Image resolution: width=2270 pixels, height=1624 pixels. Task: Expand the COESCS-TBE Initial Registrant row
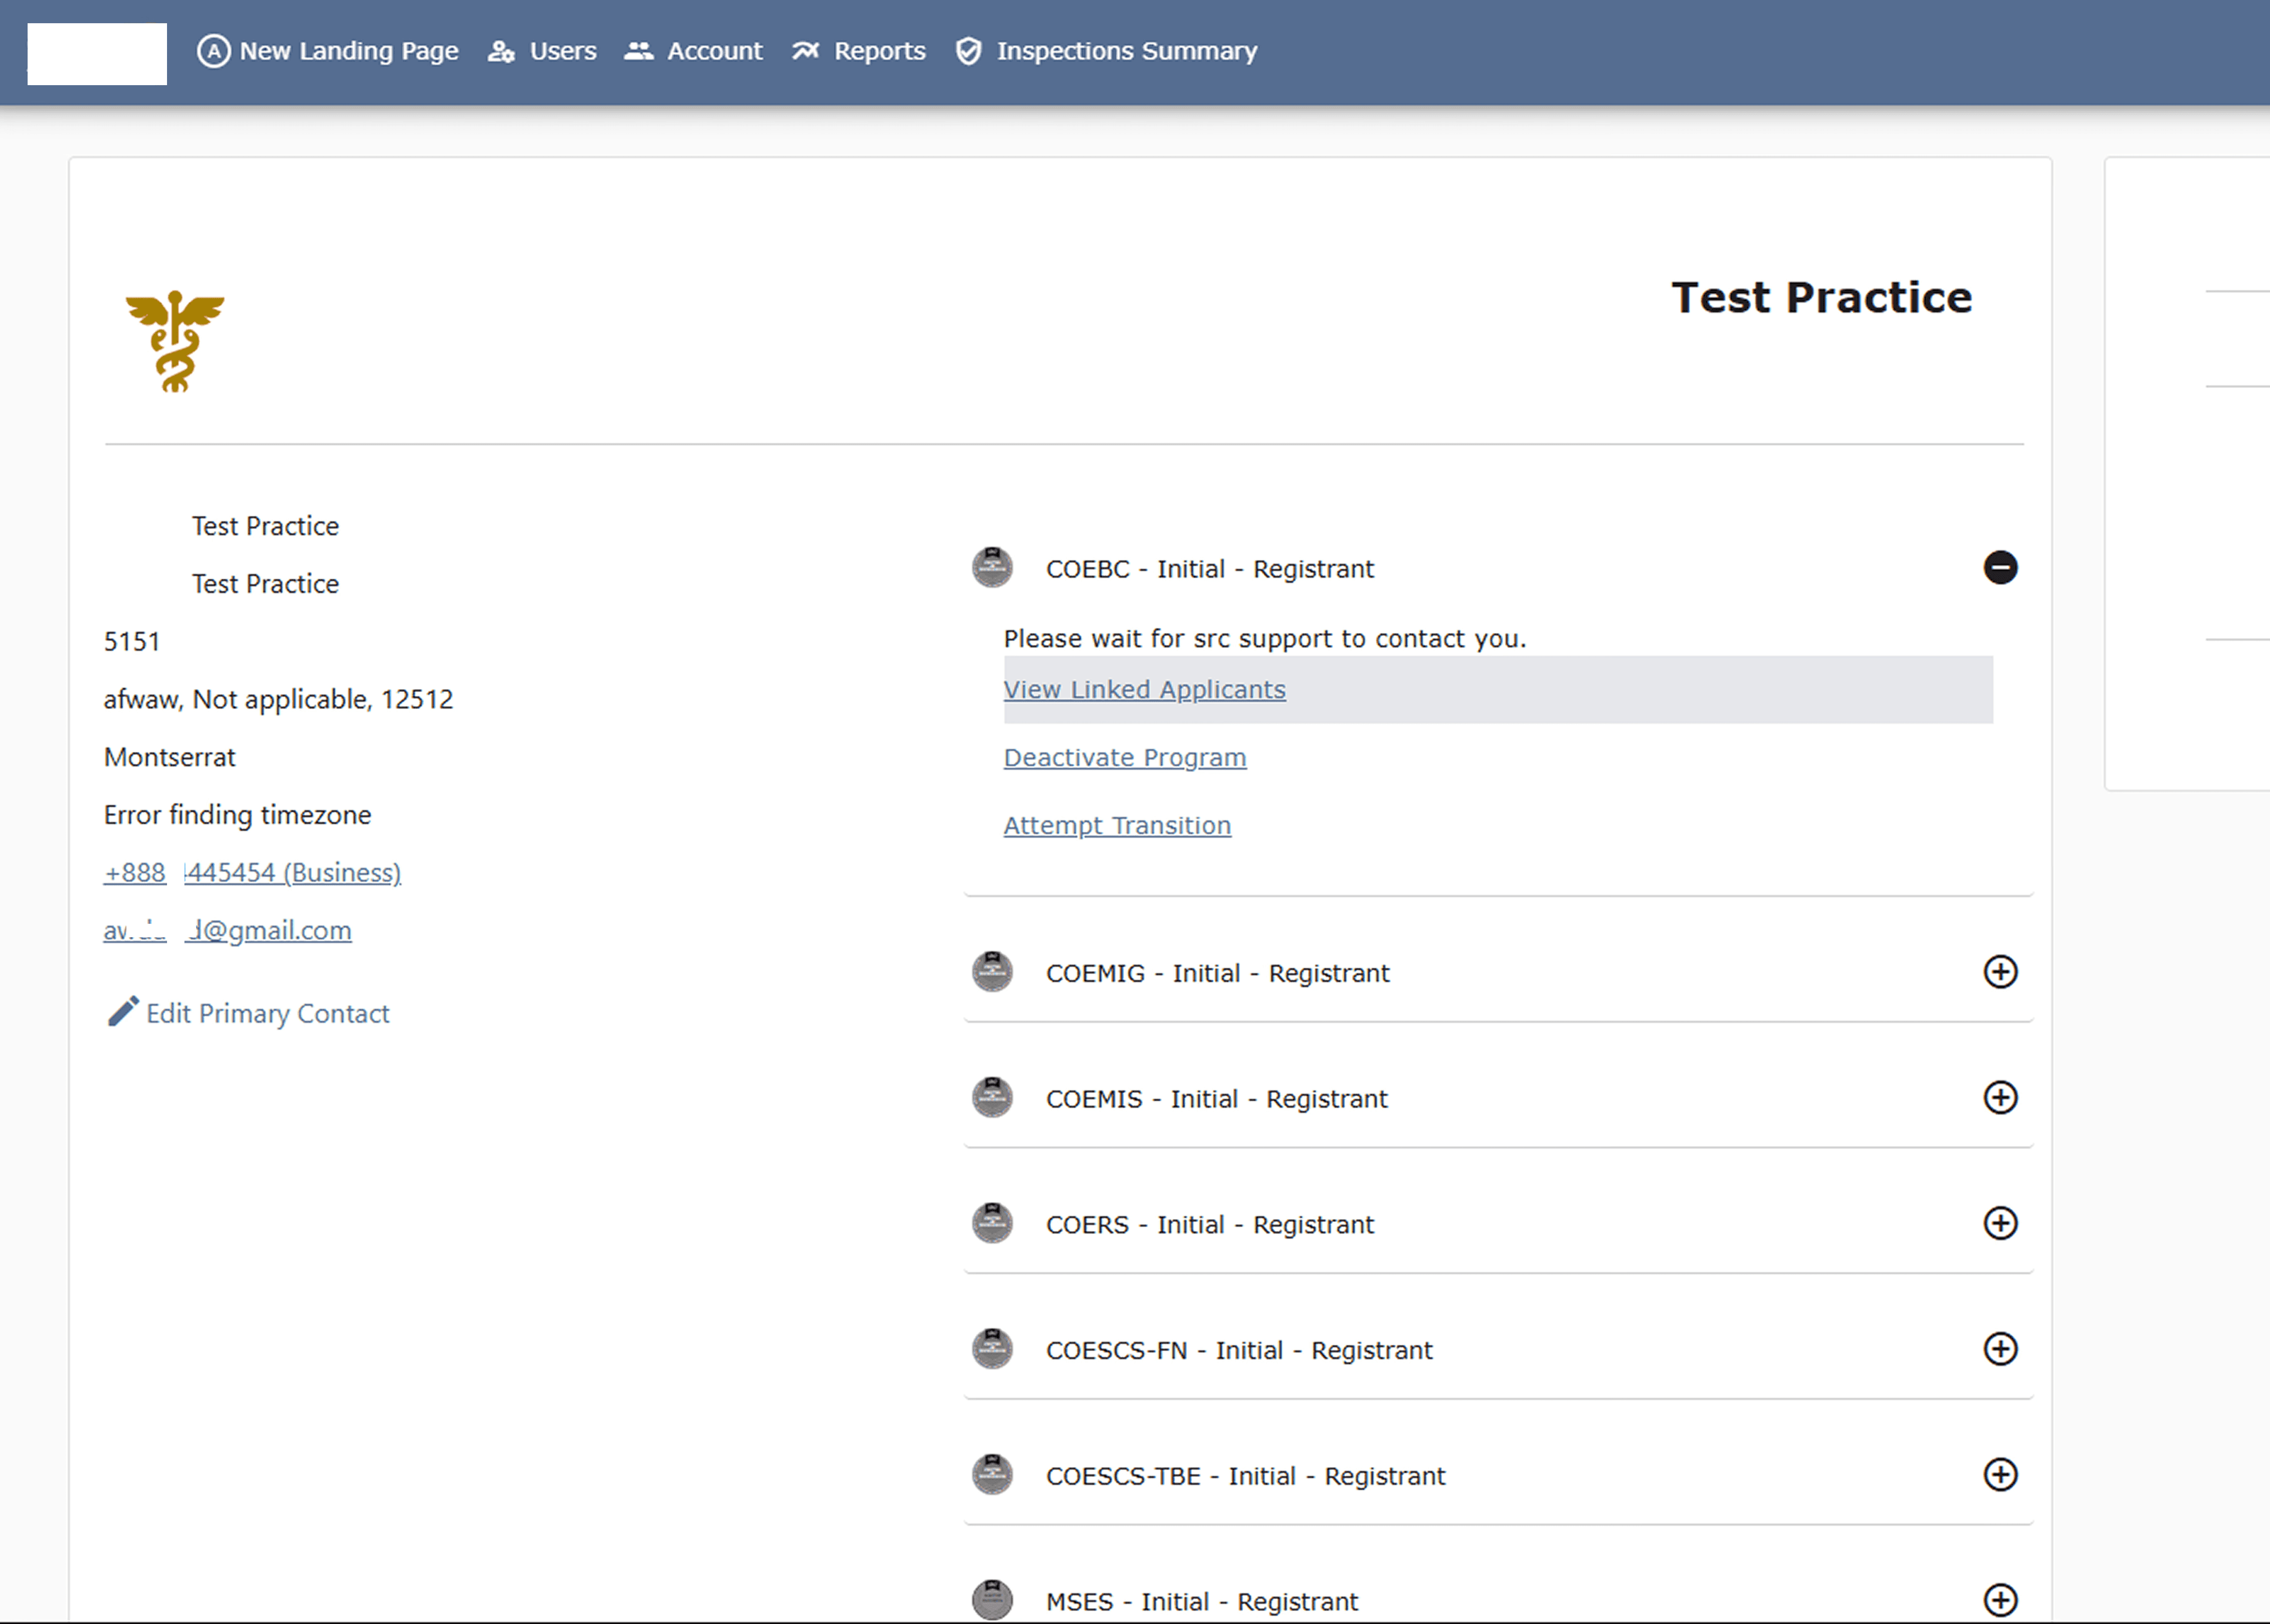tap(1999, 1475)
